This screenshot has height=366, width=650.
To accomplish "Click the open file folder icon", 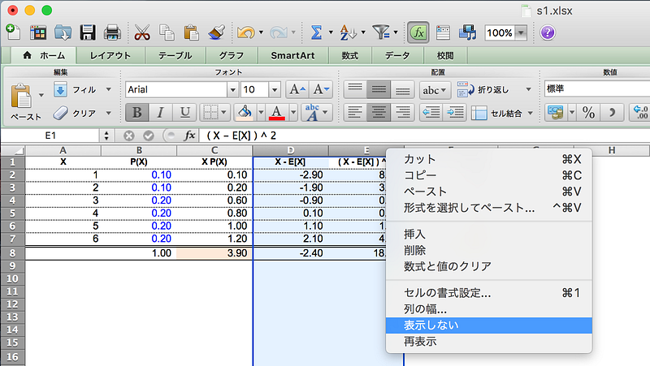I will coord(63,32).
